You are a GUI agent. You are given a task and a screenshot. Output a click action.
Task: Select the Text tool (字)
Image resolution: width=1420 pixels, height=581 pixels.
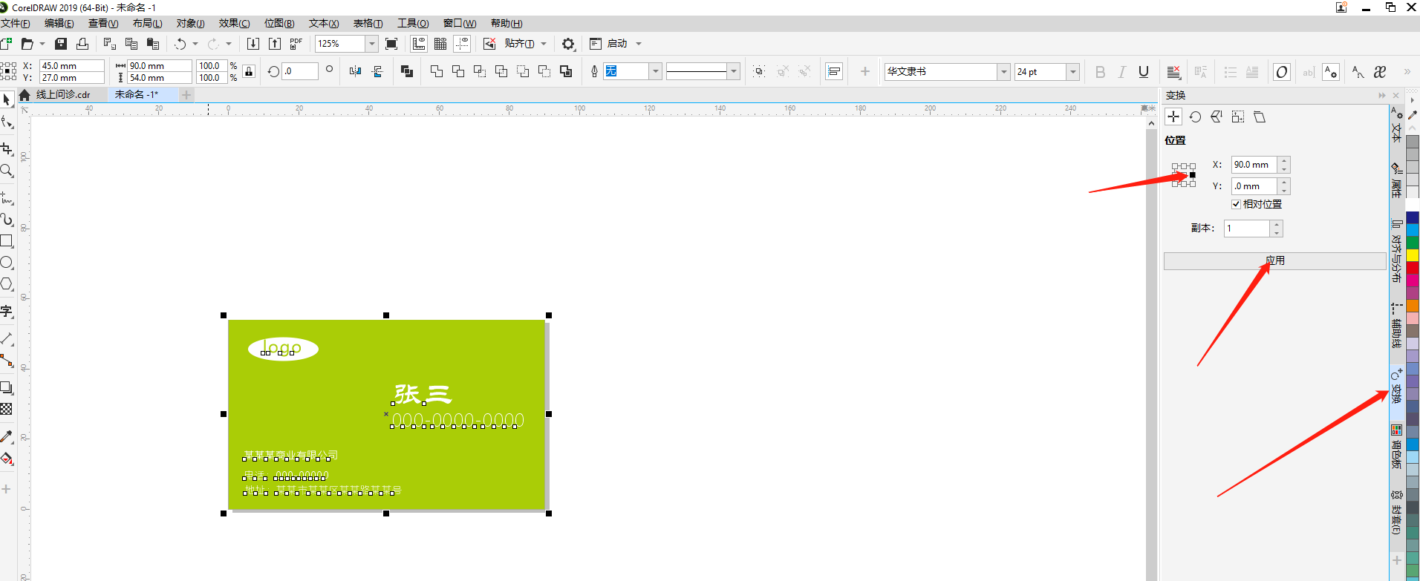click(7, 312)
